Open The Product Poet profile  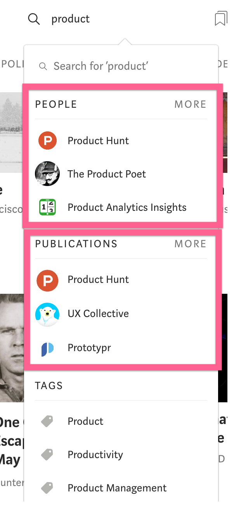click(107, 174)
